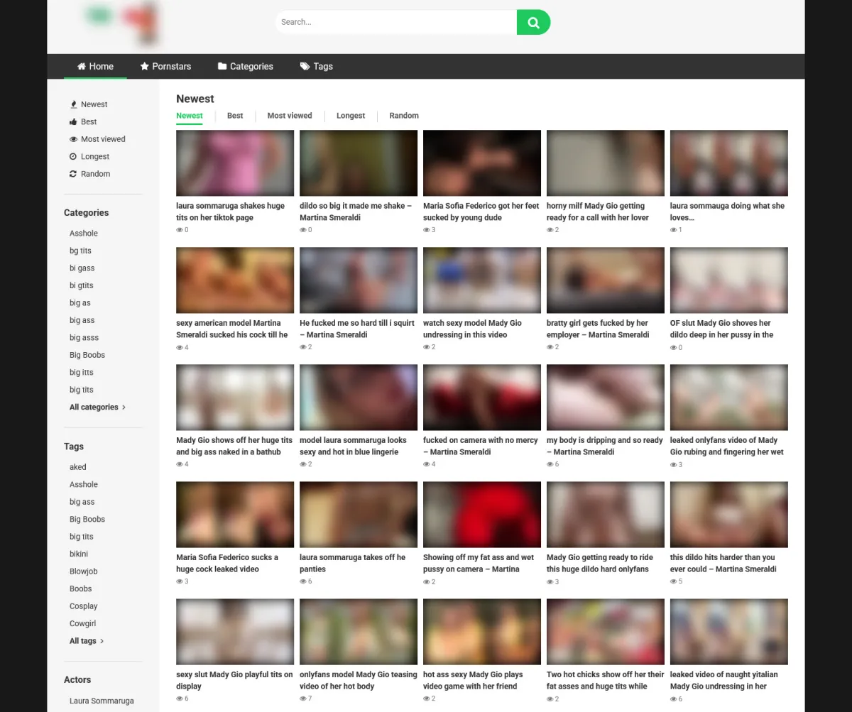
Task: Click the thumbs-up icon beside Best in sidebar
Action: tap(73, 122)
